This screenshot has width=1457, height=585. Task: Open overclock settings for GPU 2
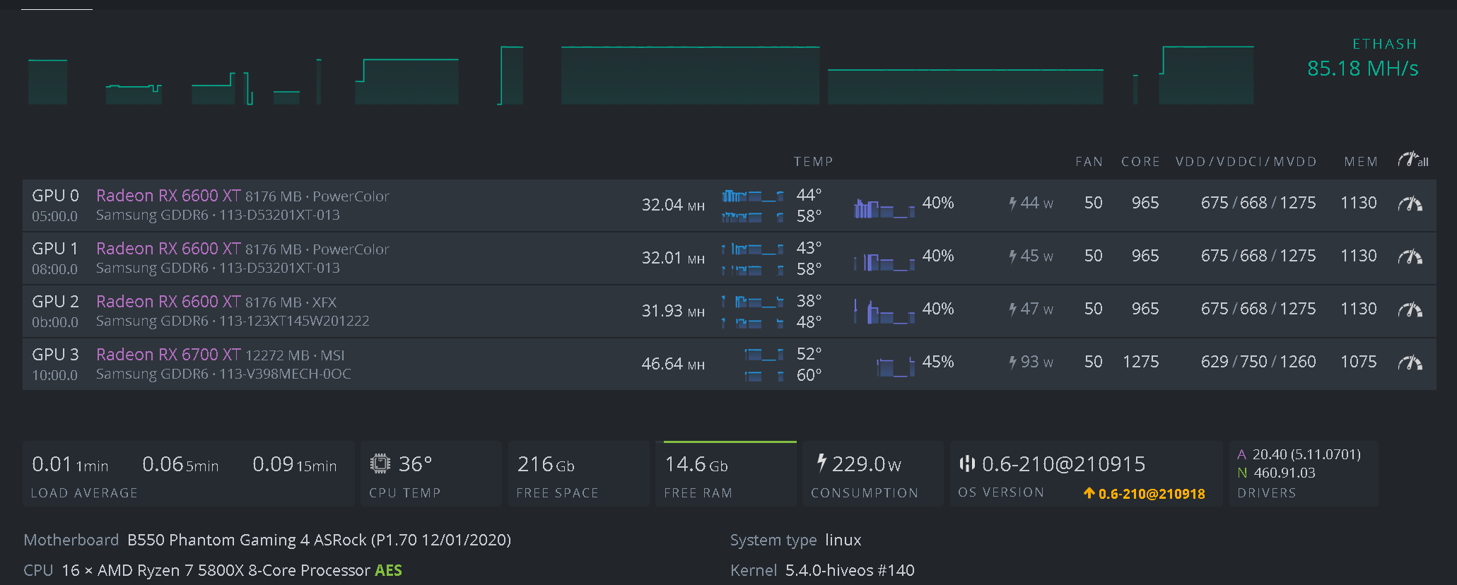pos(1410,310)
